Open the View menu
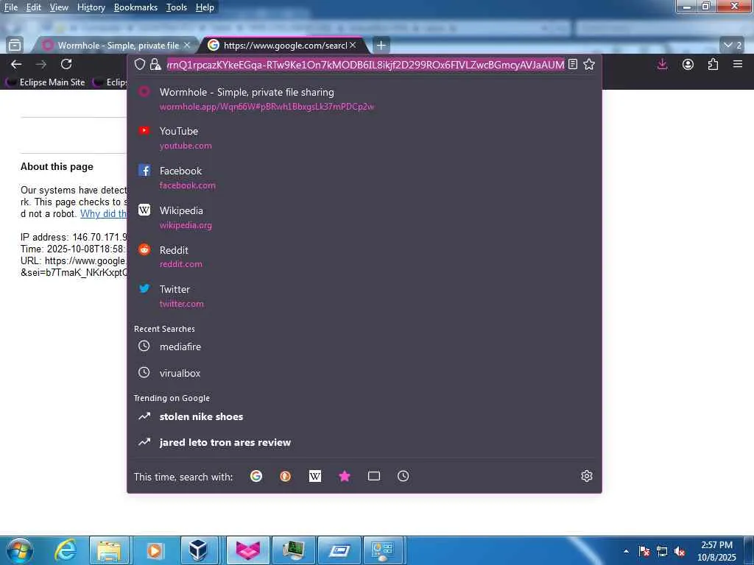 [59, 7]
